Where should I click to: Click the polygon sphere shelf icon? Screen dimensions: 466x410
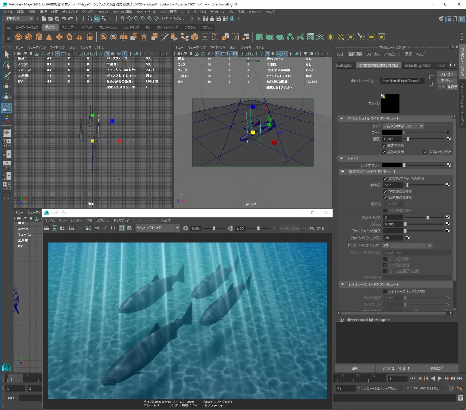click(x=19, y=37)
